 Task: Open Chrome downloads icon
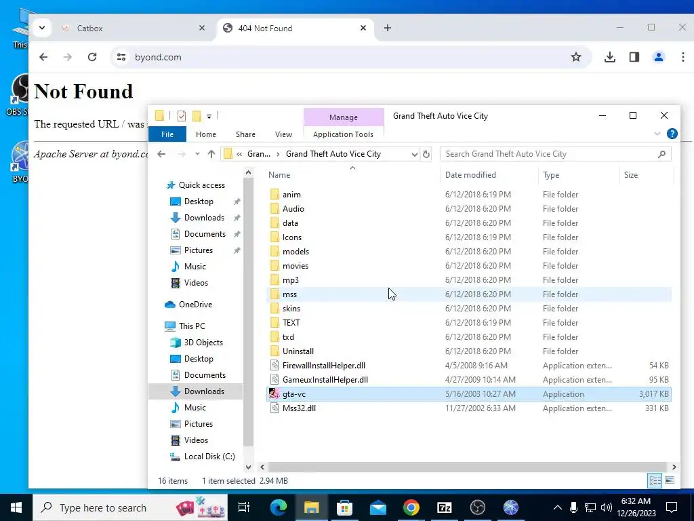point(610,57)
